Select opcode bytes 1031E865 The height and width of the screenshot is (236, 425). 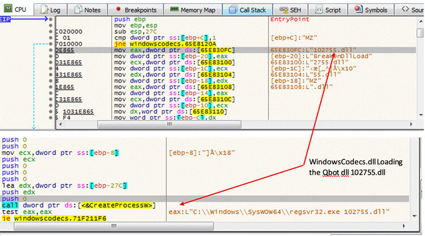79,111
